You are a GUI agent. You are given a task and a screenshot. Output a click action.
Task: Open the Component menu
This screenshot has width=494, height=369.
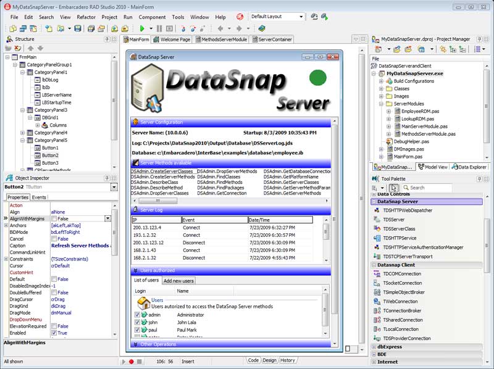152,17
